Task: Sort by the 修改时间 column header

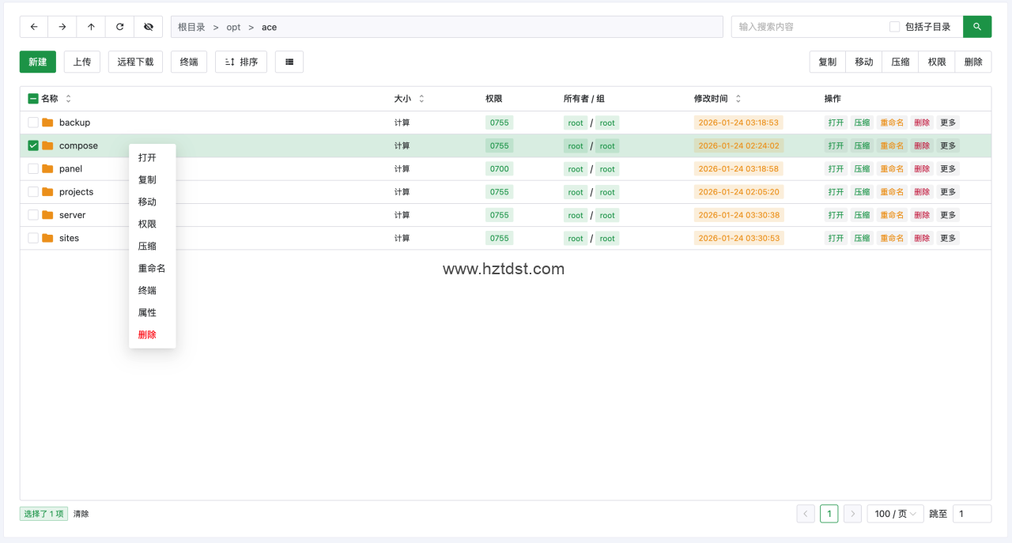Action: coord(711,99)
